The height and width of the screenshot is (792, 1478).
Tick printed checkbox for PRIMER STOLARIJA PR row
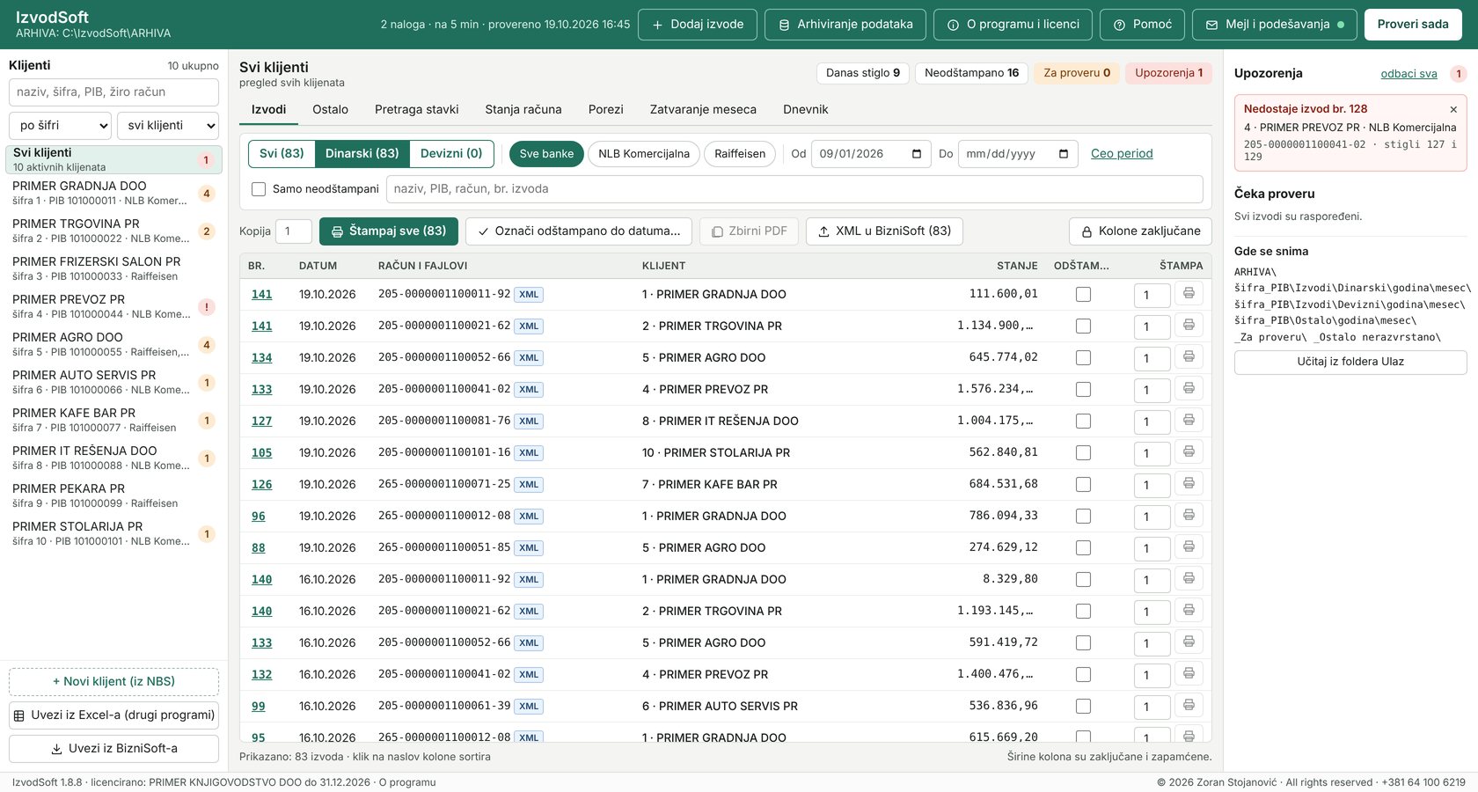click(x=1083, y=453)
